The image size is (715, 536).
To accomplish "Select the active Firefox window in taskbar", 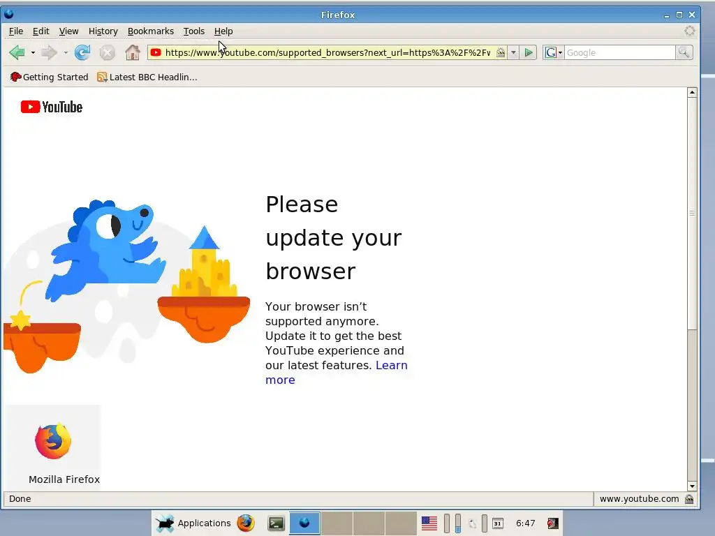I will [304, 523].
